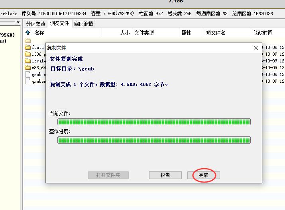Close the 复制文件 dialog
Image resolution: width=285 pixels, height=210 pixels.
256,48
